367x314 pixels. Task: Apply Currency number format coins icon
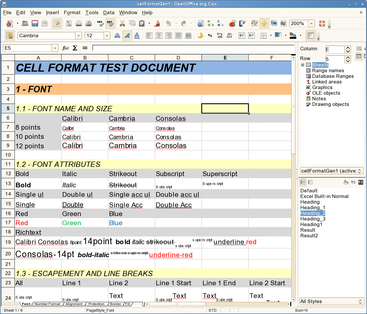(x=200, y=36)
